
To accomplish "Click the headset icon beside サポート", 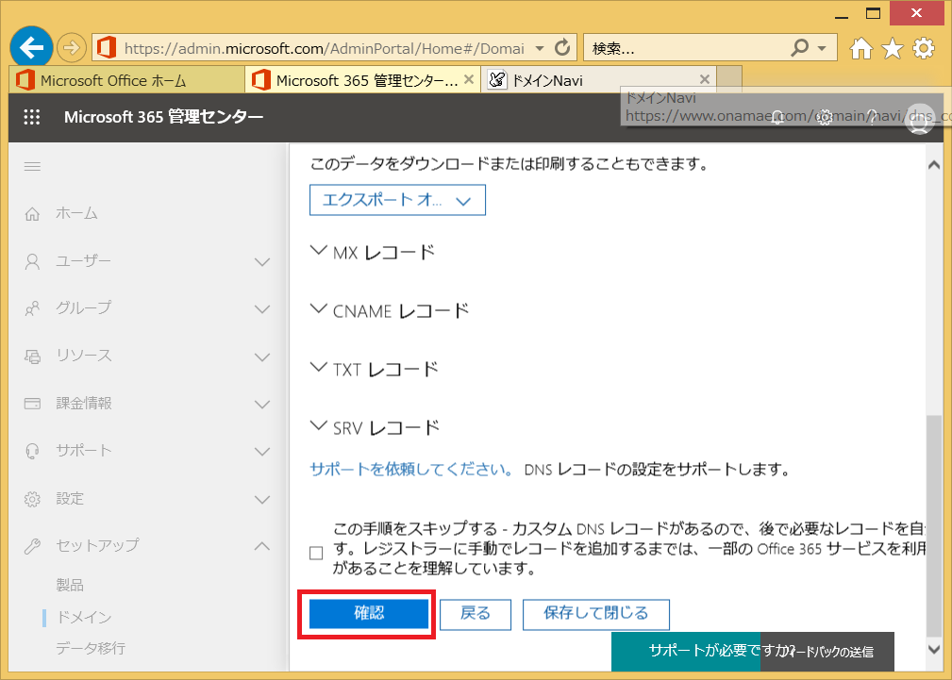I will (x=32, y=451).
